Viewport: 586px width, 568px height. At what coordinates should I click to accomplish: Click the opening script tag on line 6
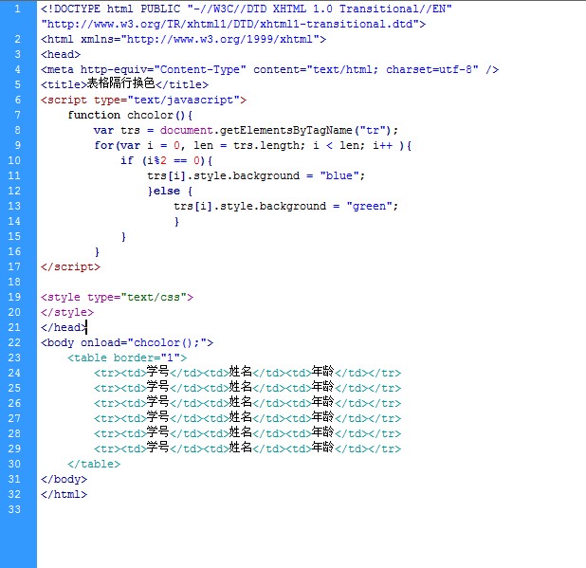[143, 101]
